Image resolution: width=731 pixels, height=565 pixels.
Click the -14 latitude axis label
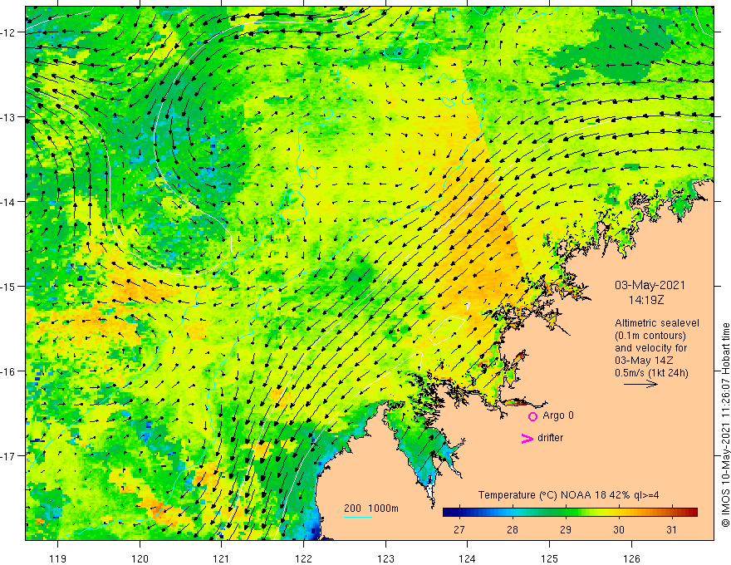(9, 202)
